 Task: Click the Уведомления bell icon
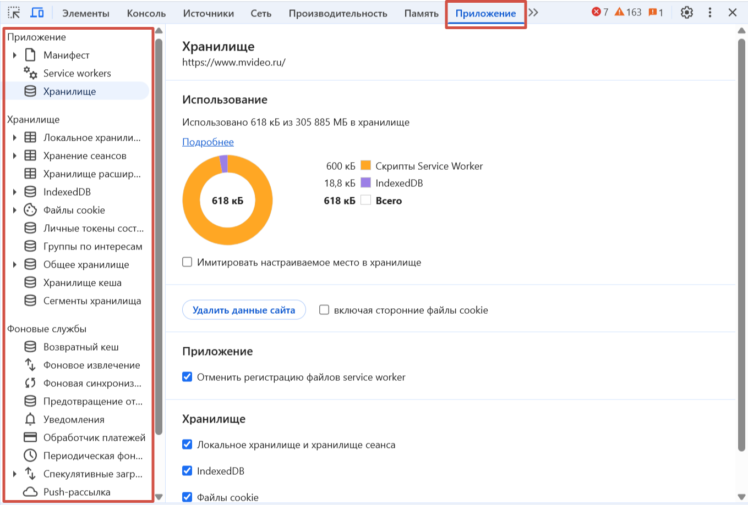coord(30,419)
